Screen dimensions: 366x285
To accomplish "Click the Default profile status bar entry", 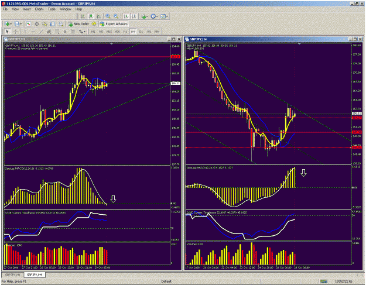I will [x=166, y=281].
